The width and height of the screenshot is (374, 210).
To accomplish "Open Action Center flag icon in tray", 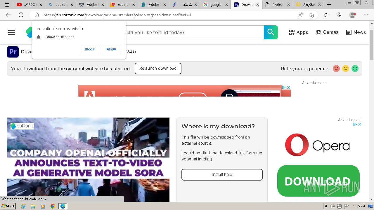I will point(346,206).
